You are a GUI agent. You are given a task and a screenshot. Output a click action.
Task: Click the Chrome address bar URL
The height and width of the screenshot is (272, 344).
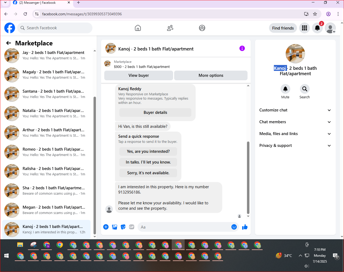[x=82, y=14]
